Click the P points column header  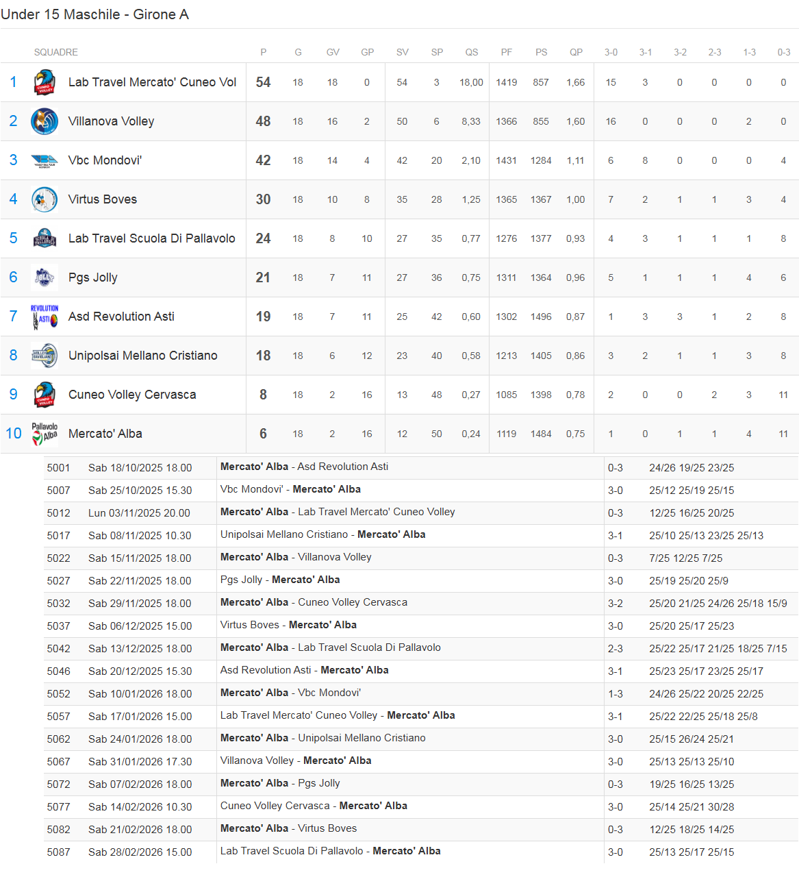[x=263, y=52]
